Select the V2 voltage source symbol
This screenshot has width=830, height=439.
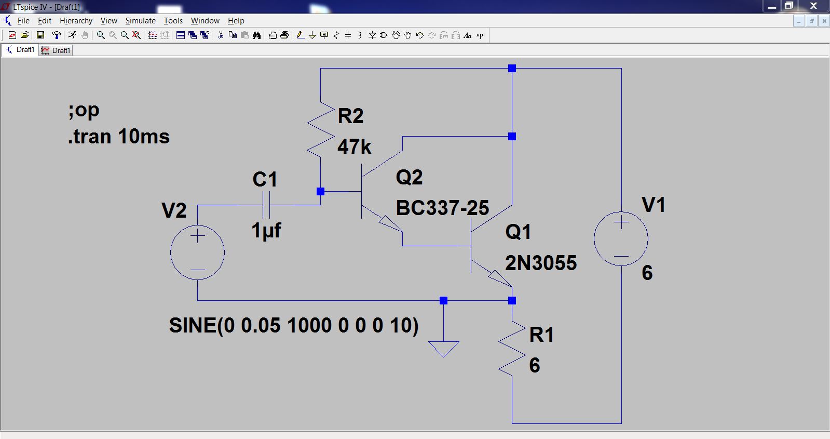click(x=197, y=252)
